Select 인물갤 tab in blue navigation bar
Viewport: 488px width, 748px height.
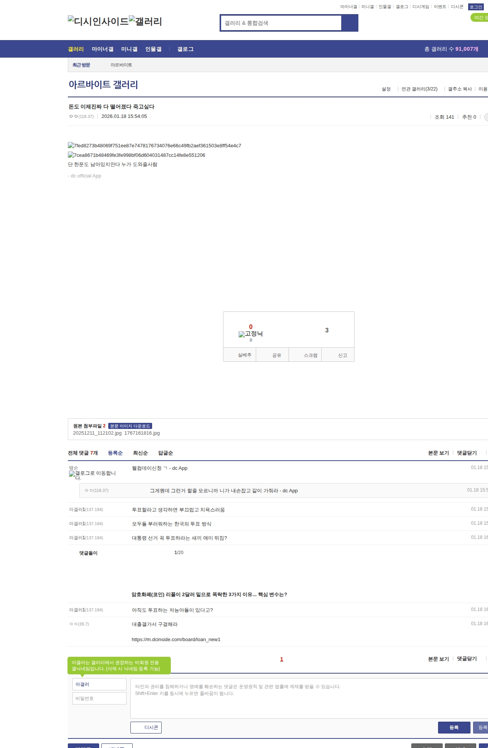153,49
